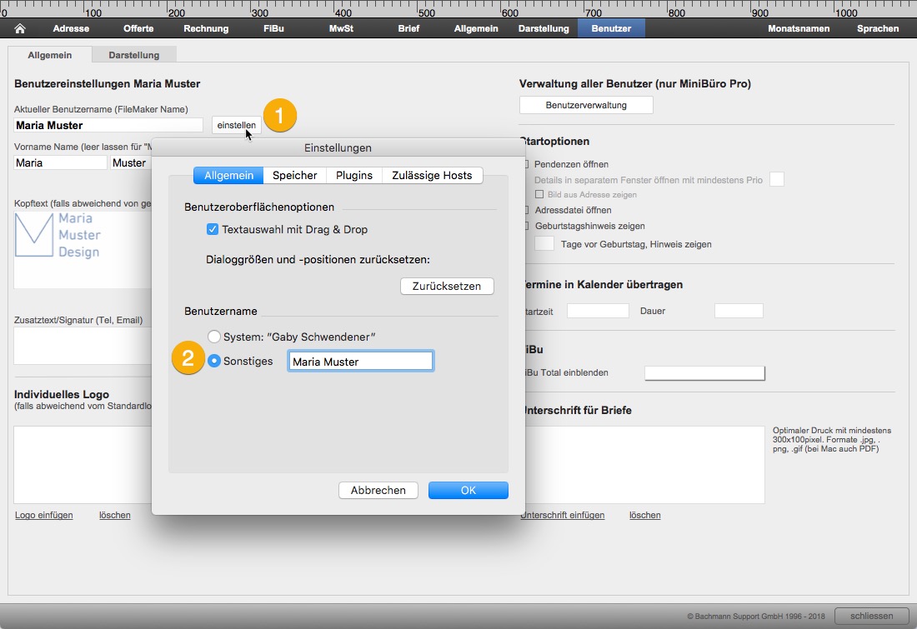Select the Darstellung sub-tab under Benutzer

134,55
